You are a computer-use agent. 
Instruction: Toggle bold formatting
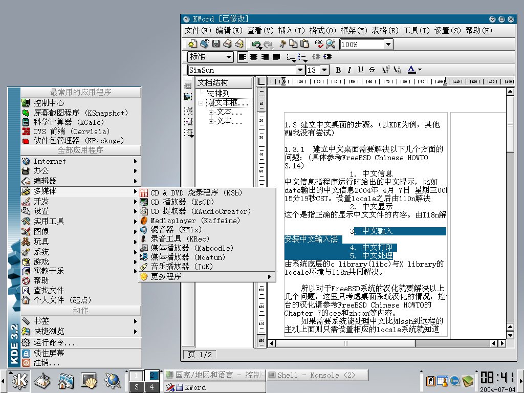click(x=338, y=70)
